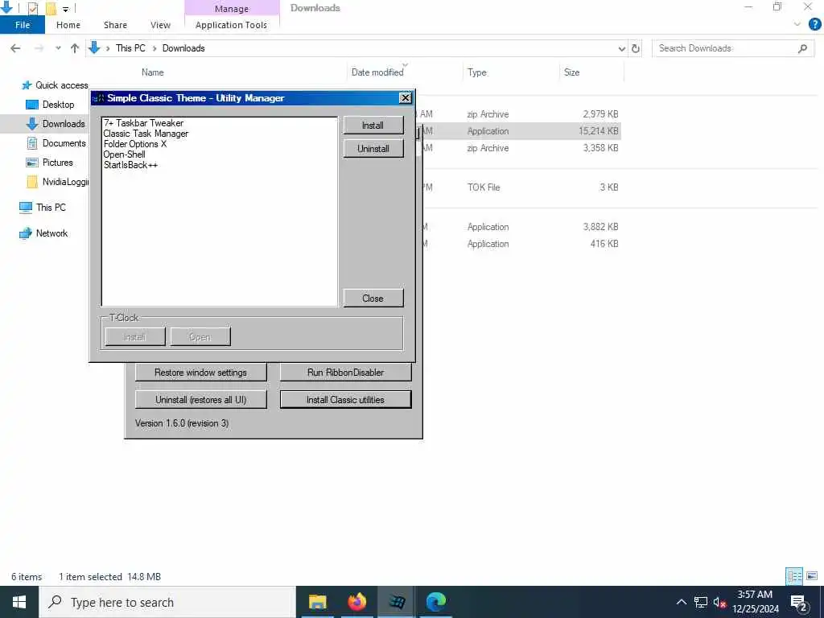Open Microsoft Edge from the taskbar
Viewport: 824px width, 618px height.
tap(435, 602)
